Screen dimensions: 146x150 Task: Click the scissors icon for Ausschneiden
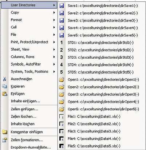[5, 79]
